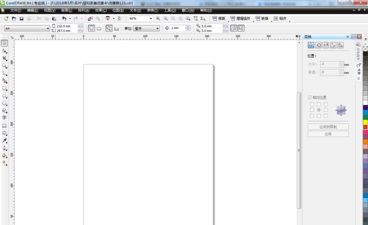Screen dimensions: 368x225
Task: Select the Interactive fill tool
Action: [4, 163]
